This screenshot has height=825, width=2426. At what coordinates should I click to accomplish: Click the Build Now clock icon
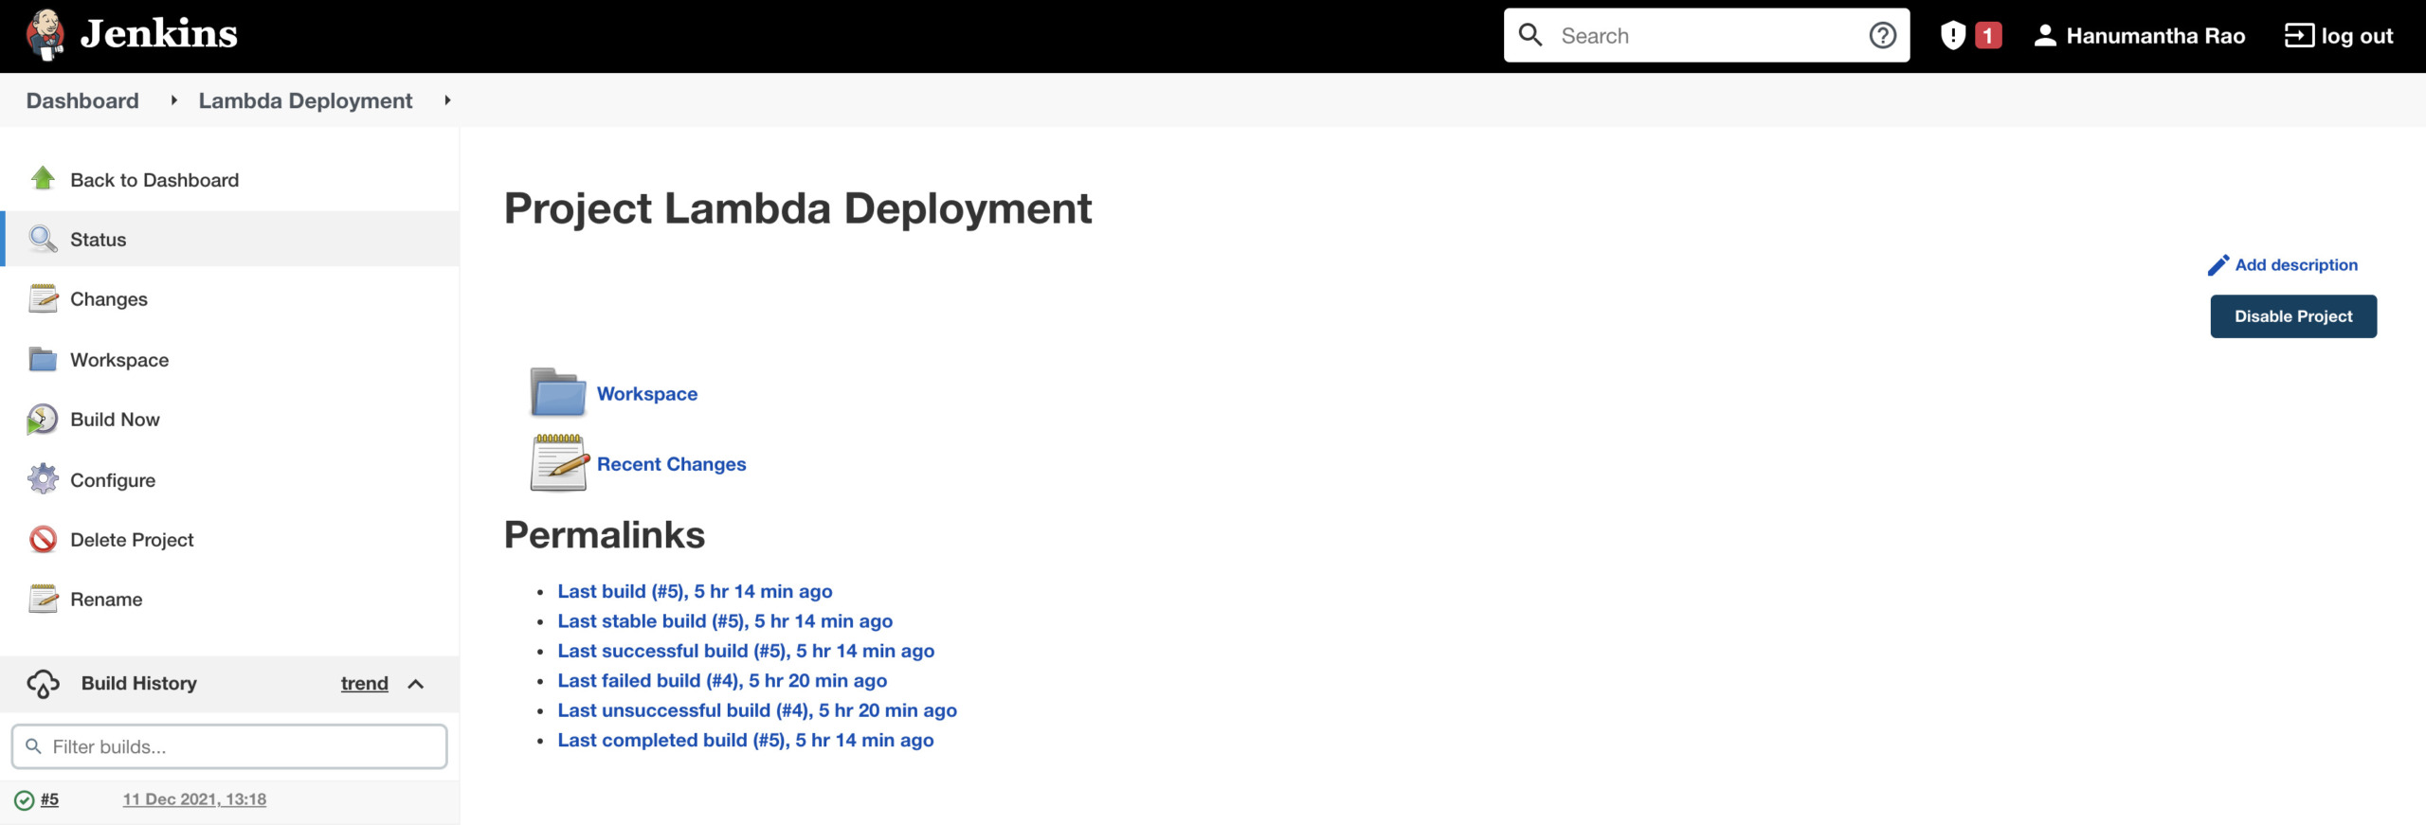(43, 420)
